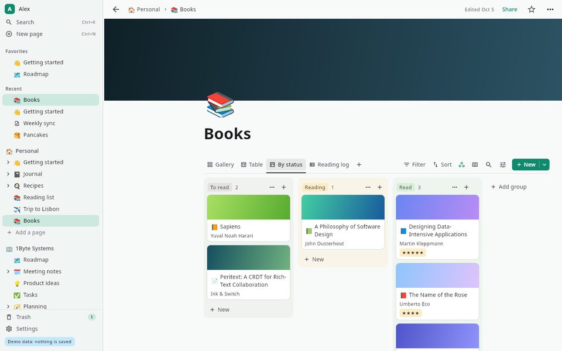Open the Peritext CRDT card
562x351 pixels.
coord(248,272)
